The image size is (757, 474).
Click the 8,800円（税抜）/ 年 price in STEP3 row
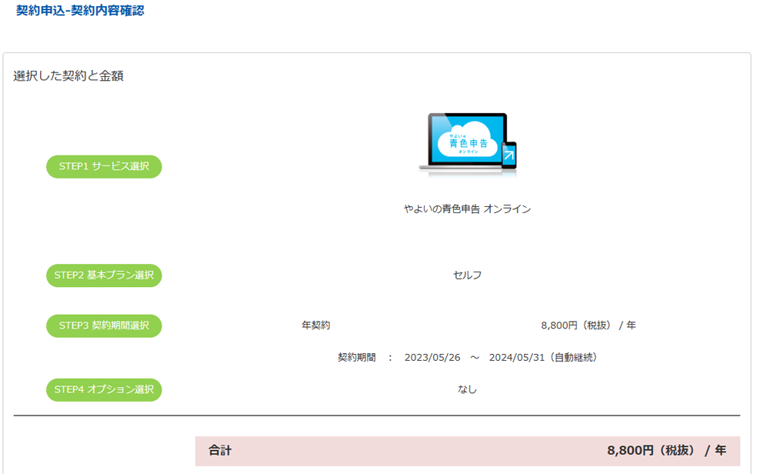click(588, 325)
